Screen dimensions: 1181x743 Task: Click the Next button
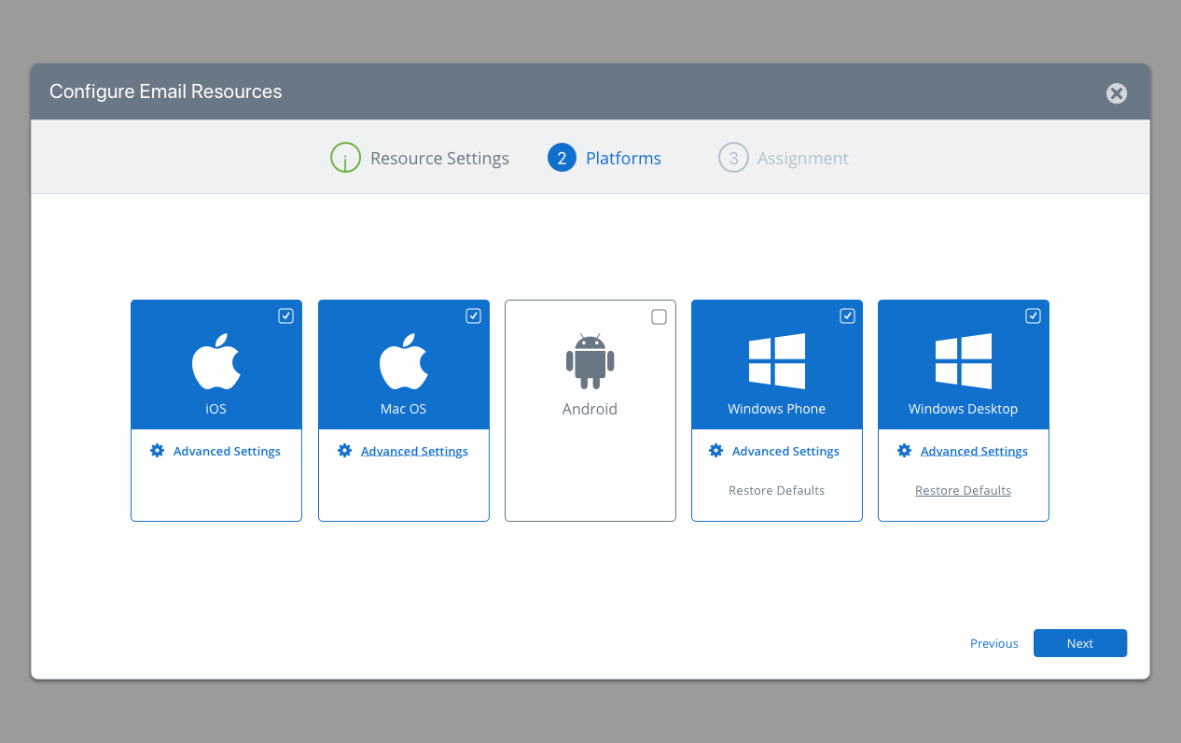pyautogui.click(x=1080, y=643)
